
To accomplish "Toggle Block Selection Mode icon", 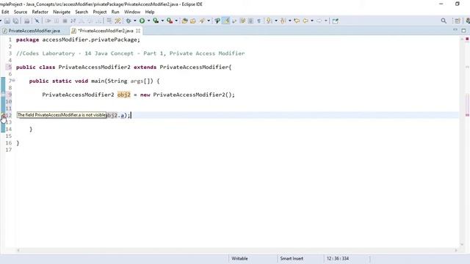I will [251, 21].
